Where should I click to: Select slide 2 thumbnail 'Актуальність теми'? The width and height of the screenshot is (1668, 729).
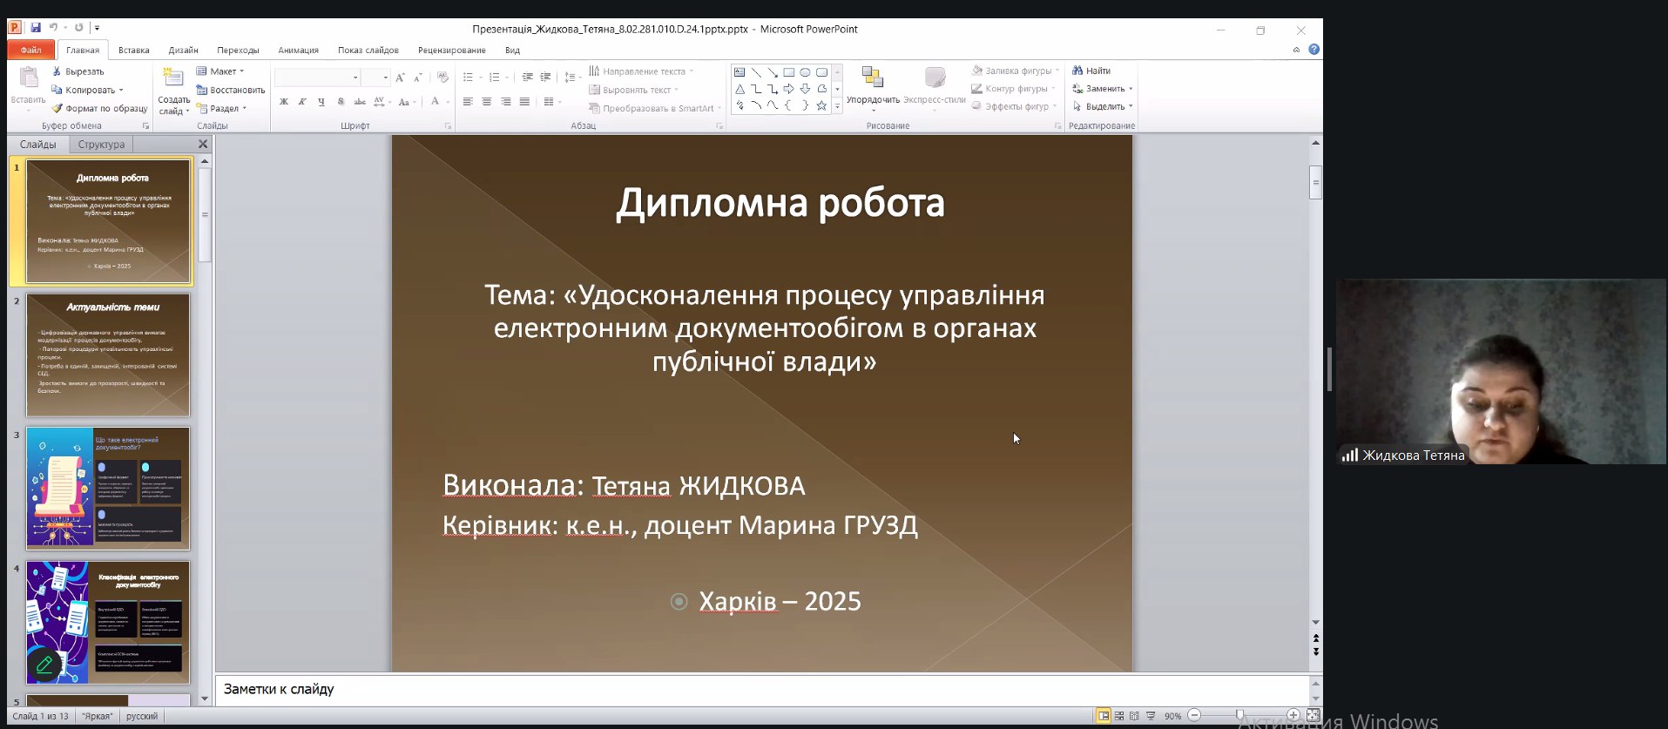pos(108,354)
